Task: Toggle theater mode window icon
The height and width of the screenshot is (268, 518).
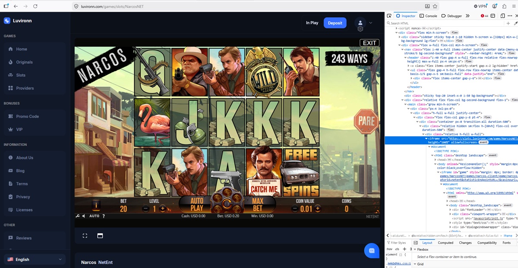Action: tap(100, 236)
